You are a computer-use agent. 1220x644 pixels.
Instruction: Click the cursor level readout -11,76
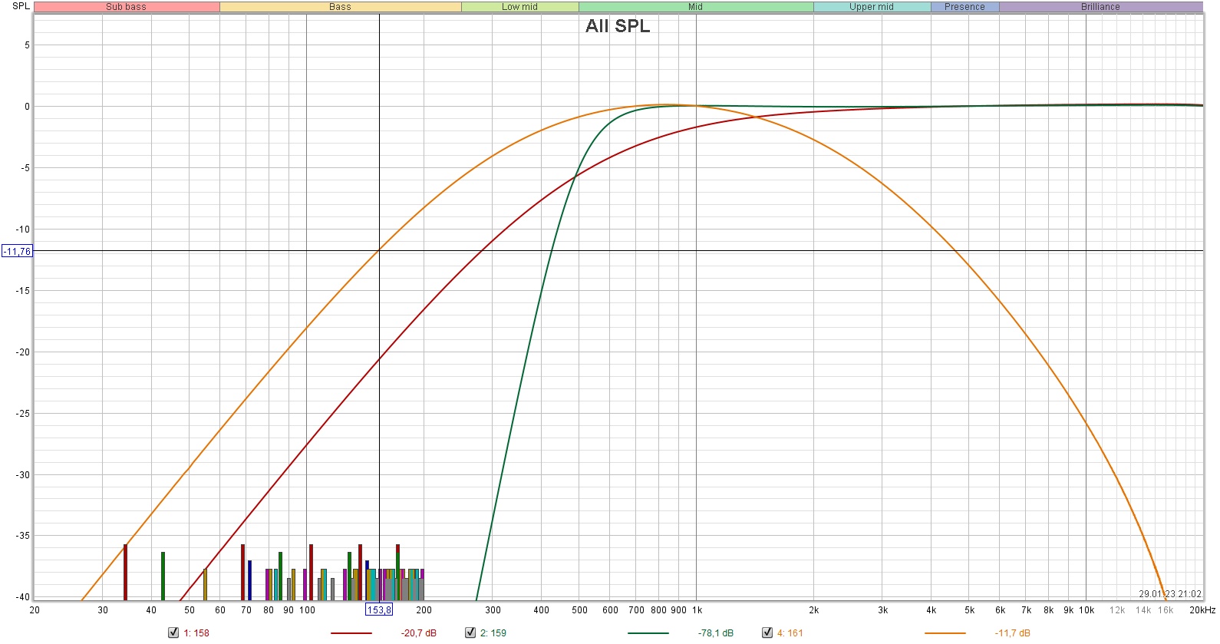pos(17,251)
